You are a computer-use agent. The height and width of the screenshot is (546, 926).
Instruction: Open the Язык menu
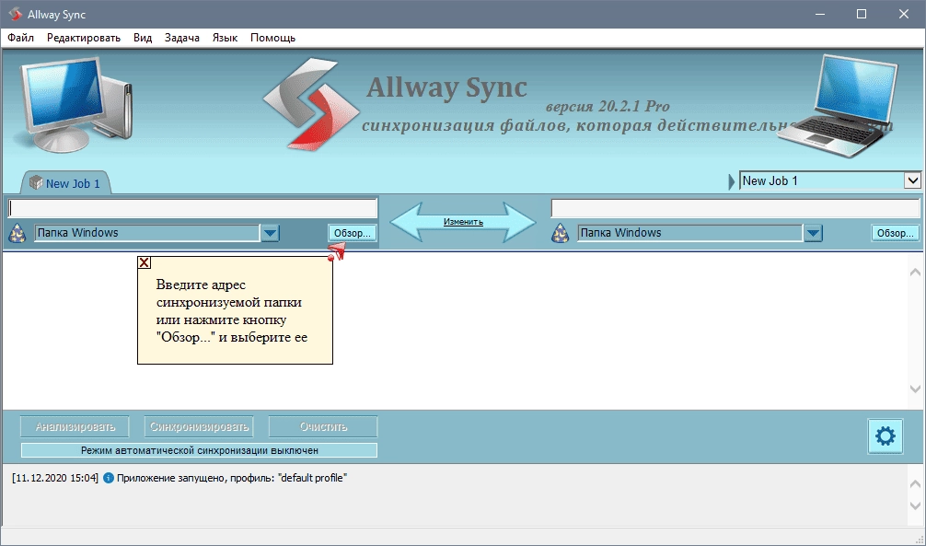(225, 38)
